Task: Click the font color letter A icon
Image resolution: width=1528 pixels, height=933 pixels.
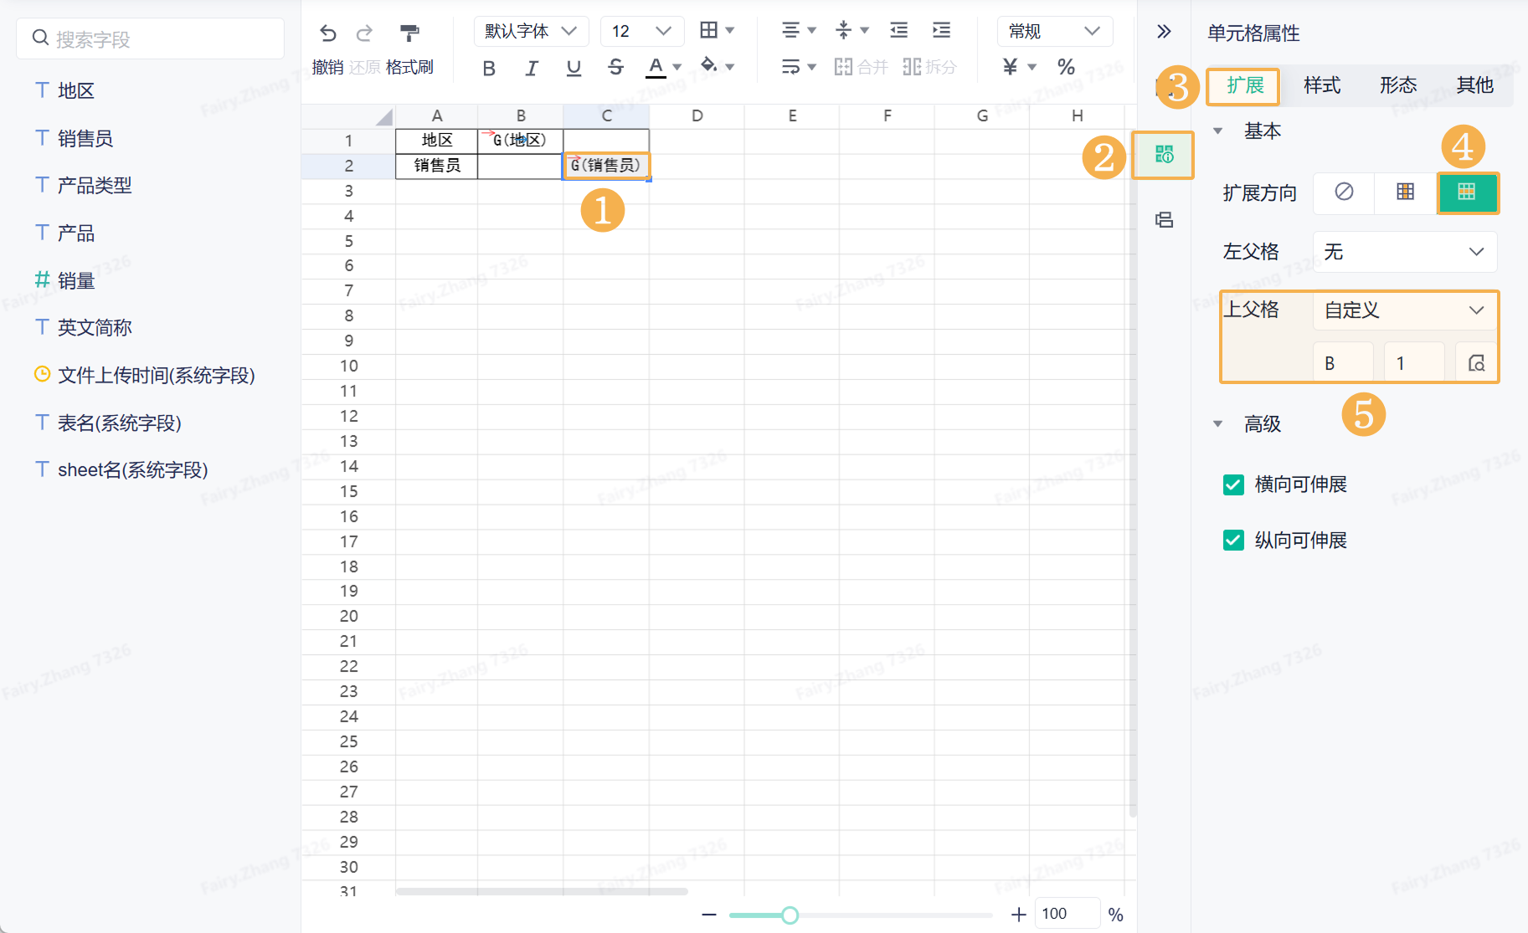Action: click(x=656, y=67)
